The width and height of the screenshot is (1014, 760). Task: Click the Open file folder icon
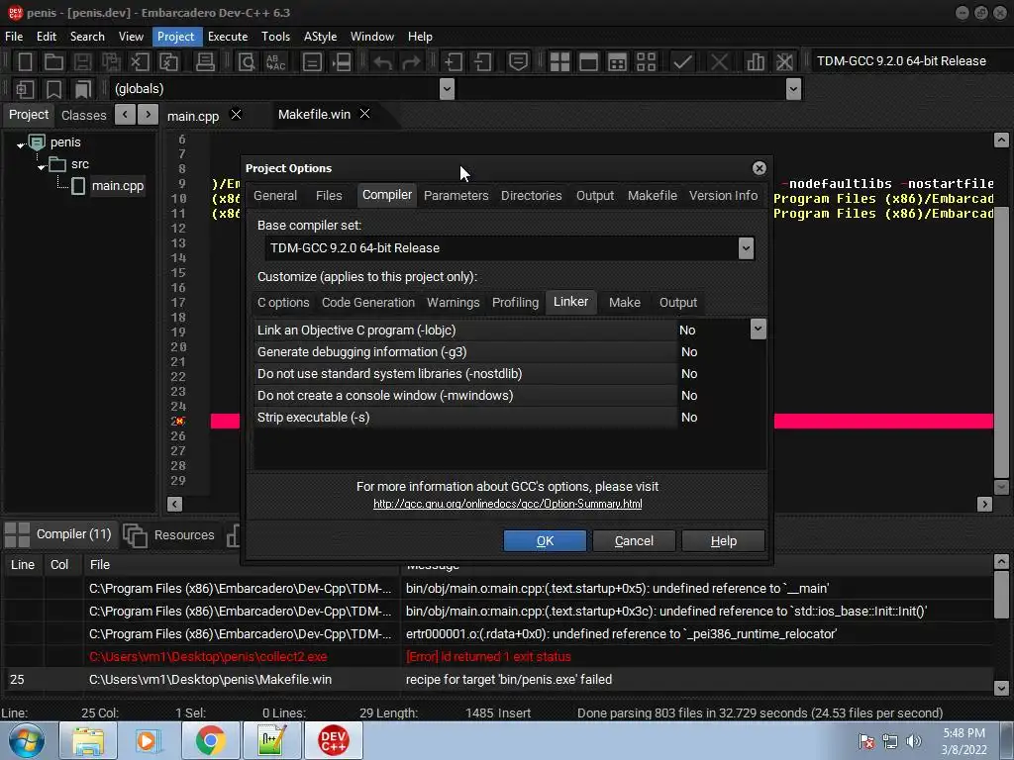tap(53, 62)
